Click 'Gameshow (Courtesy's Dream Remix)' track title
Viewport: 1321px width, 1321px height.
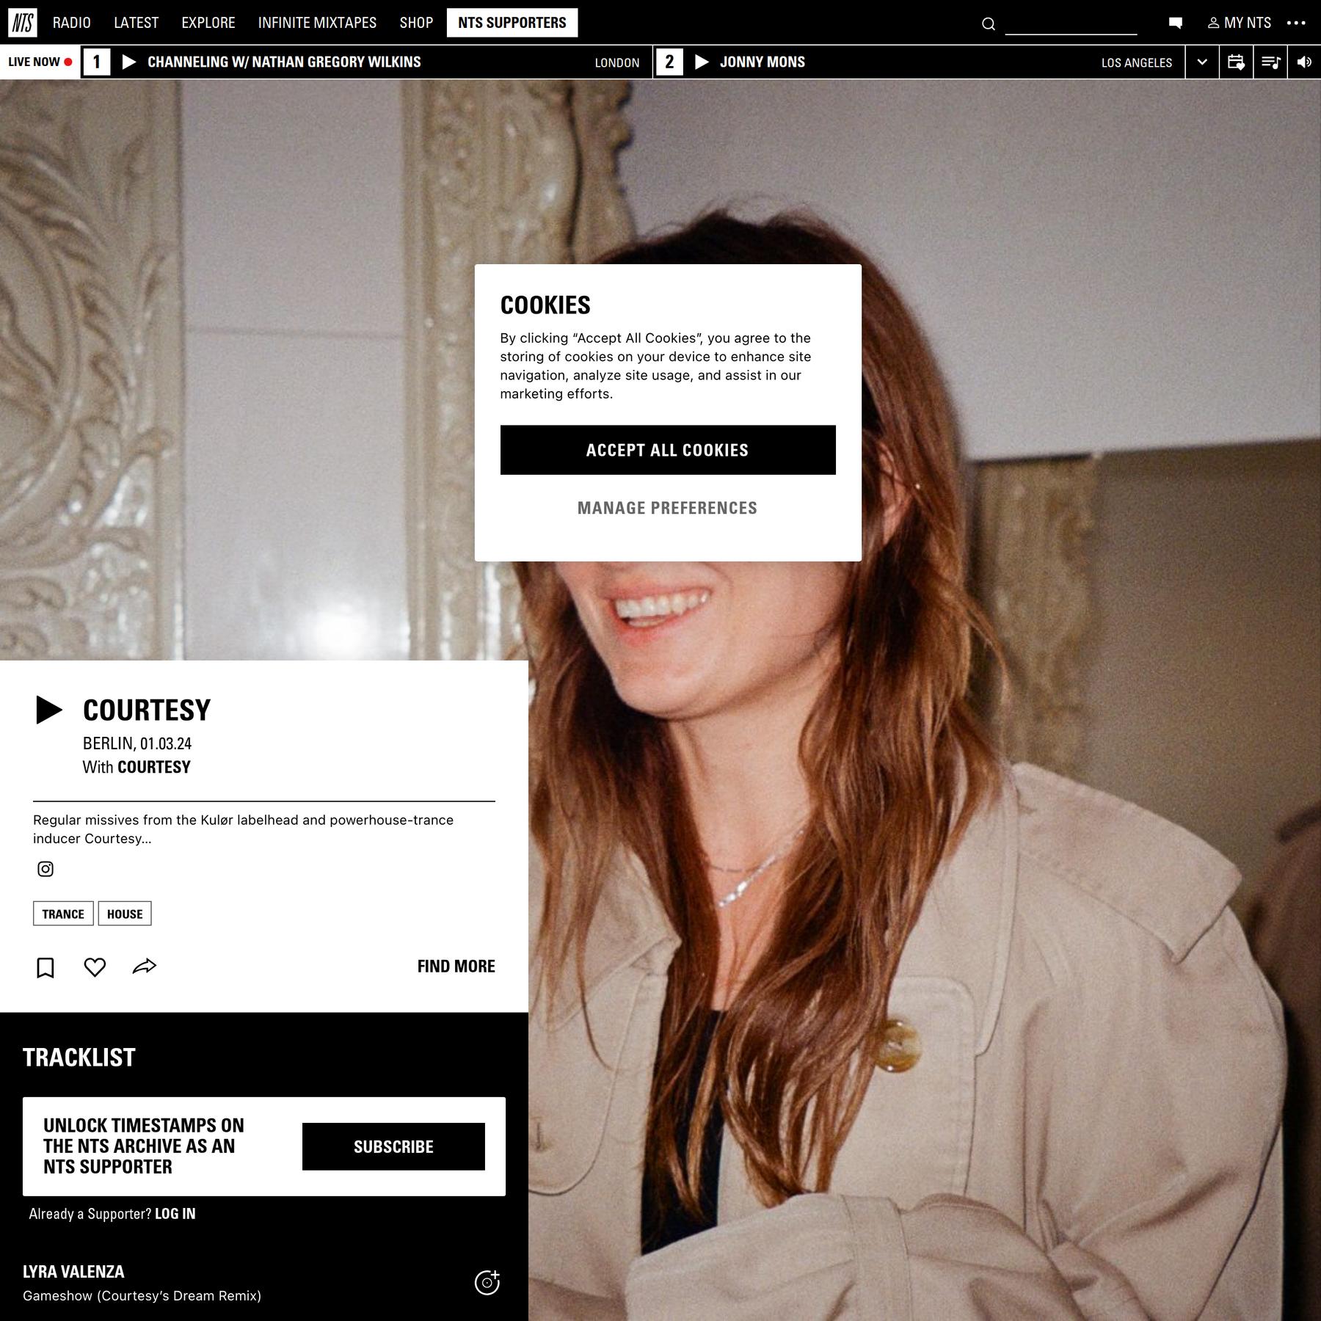pyautogui.click(x=142, y=1296)
